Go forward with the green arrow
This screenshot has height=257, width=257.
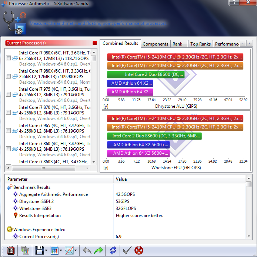tap(99, 250)
